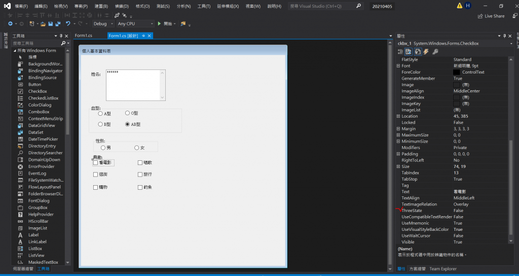Save the current file with disk icon
The image size is (519, 276).
51,24
